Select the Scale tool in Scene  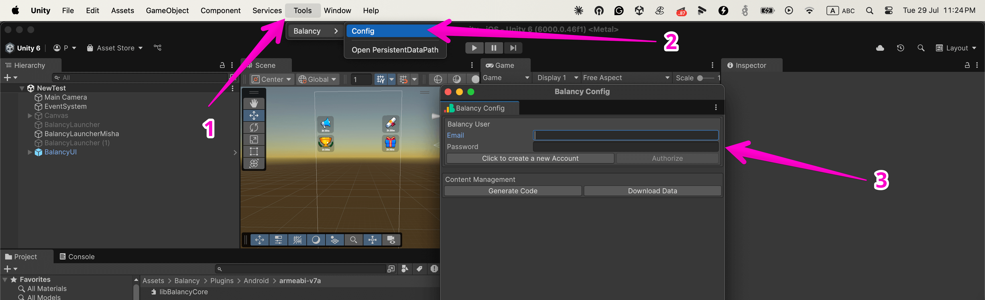(254, 140)
